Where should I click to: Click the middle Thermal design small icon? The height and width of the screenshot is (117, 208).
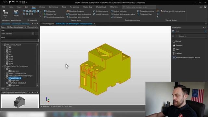(x=157, y=14)
